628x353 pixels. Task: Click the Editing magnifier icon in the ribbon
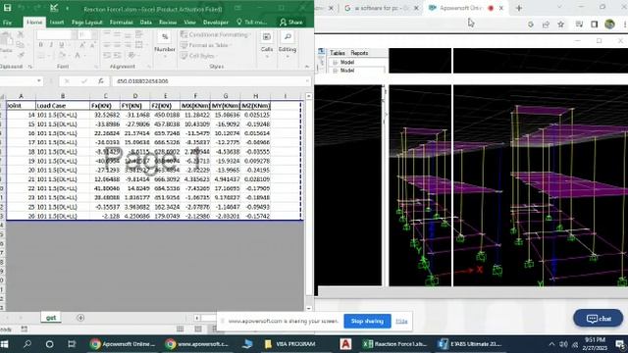(x=288, y=37)
